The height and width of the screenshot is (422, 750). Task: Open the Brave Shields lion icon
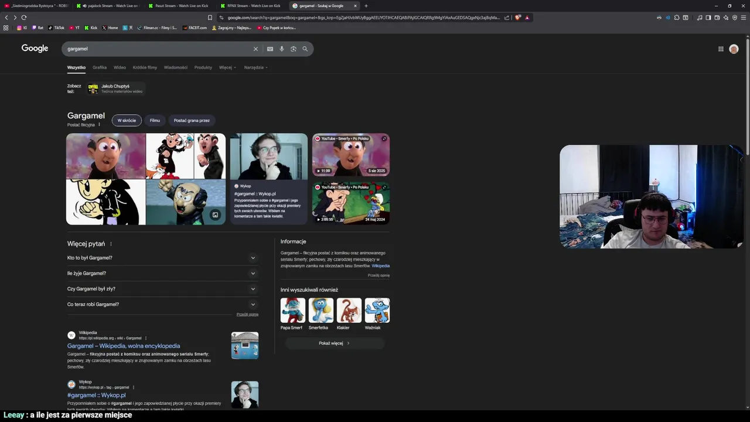517,18
